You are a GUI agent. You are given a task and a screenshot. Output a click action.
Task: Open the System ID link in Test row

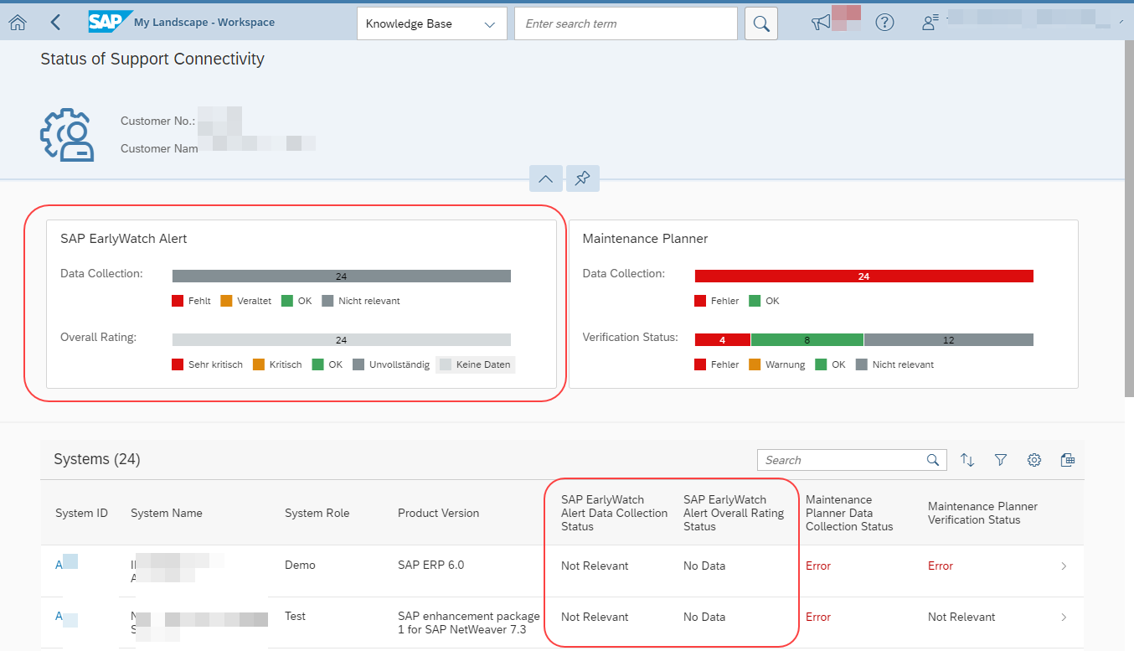(x=59, y=617)
